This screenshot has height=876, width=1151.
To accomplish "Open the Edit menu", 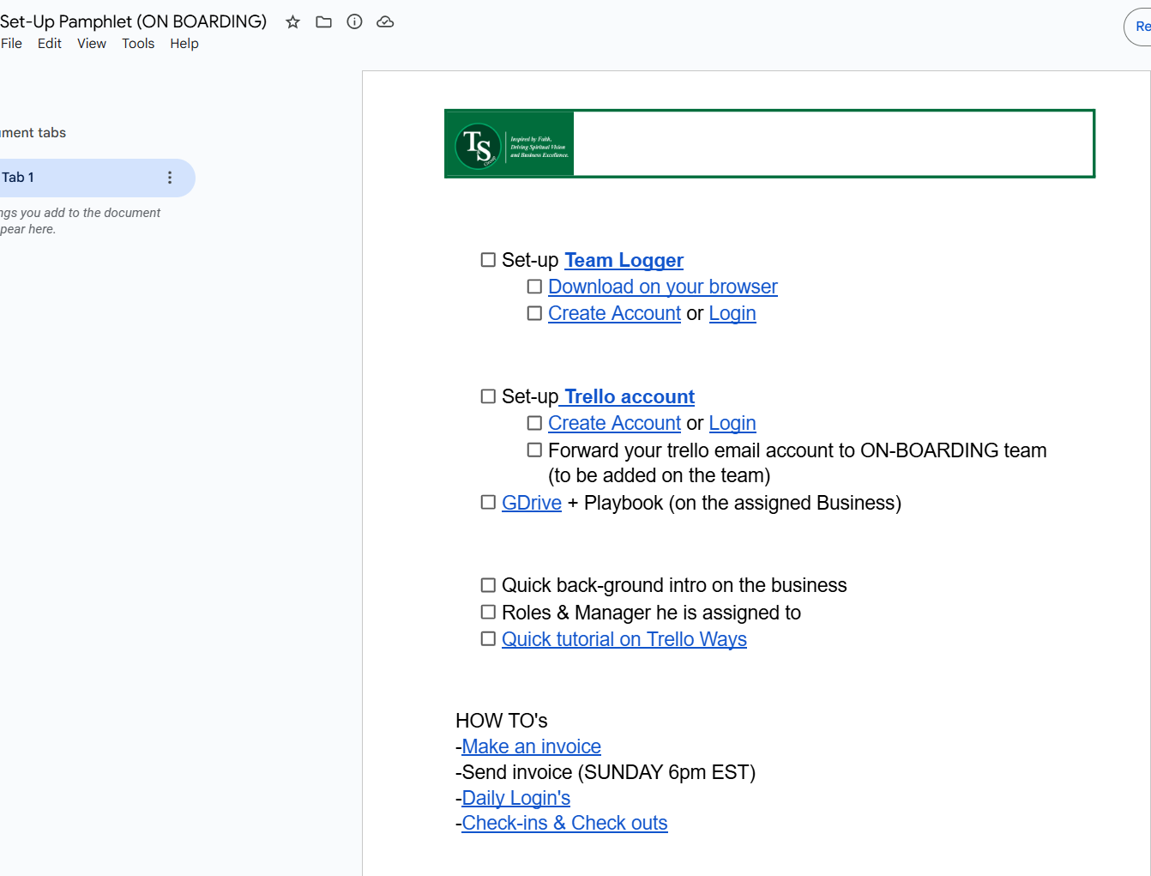I will [x=50, y=44].
